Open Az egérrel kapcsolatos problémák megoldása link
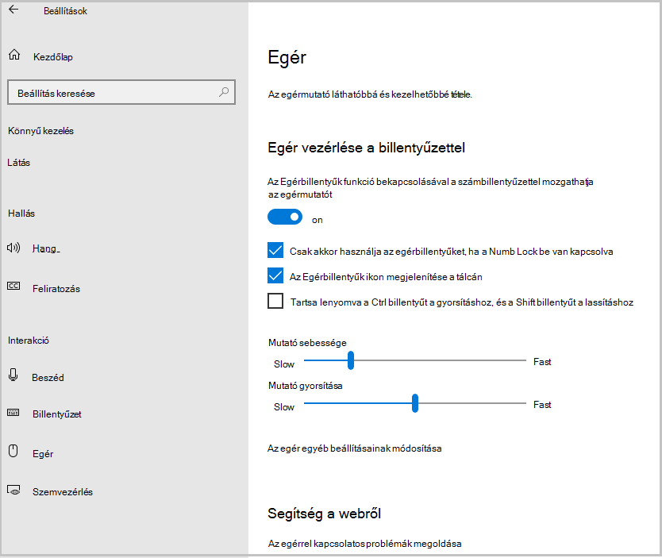662x558 pixels. pyautogui.click(x=365, y=543)
